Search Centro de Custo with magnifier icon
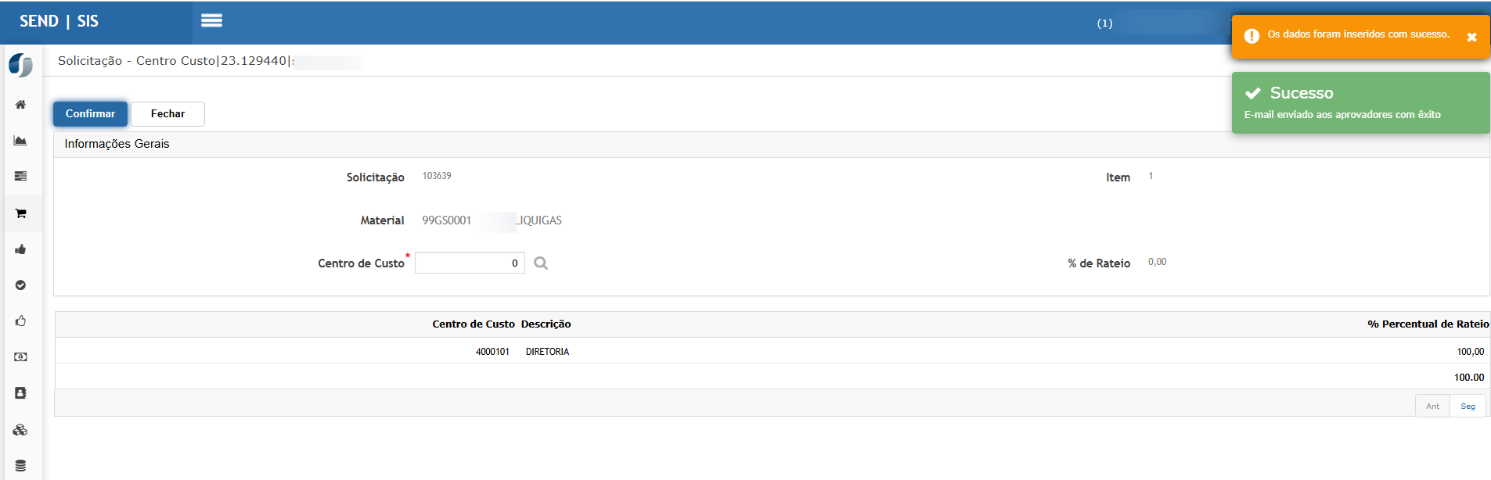Screen dimensions: 1491x480 pos(541,263)
